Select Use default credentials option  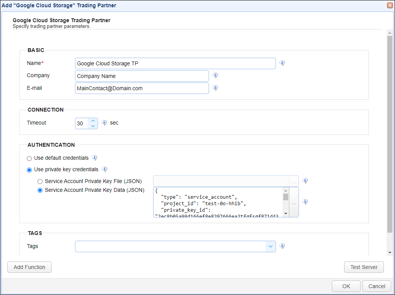tap(29, 159)
